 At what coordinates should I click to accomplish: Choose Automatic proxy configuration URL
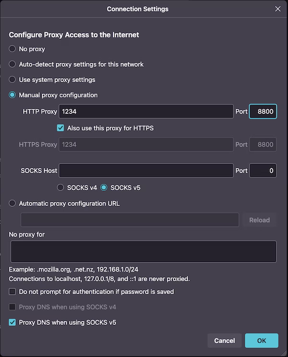[x=12, y=203]
